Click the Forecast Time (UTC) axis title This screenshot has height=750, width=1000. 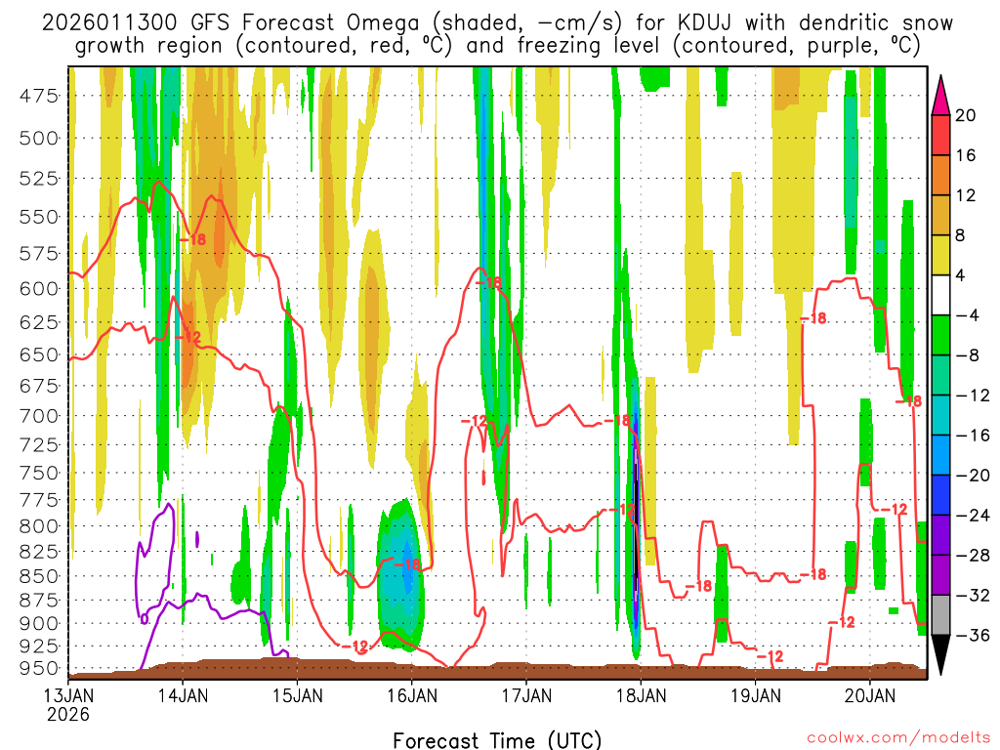tap(497, 739)
